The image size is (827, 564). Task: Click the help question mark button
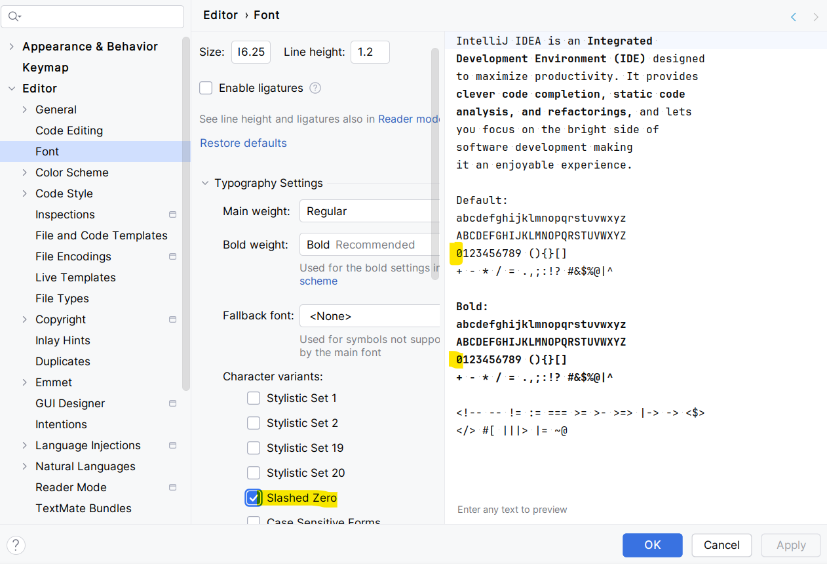pos(16,545)
